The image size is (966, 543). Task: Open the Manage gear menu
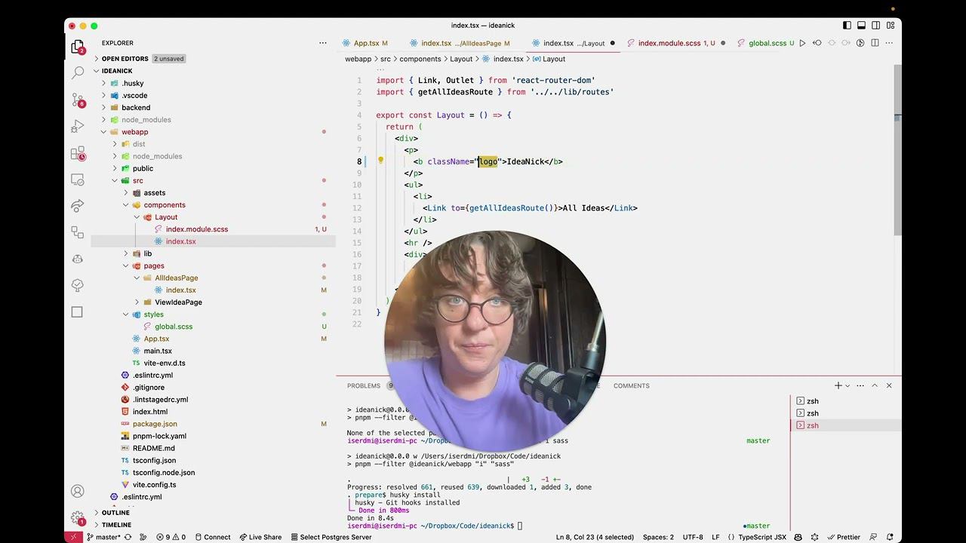pyautogui.click(x=77, y=518)
